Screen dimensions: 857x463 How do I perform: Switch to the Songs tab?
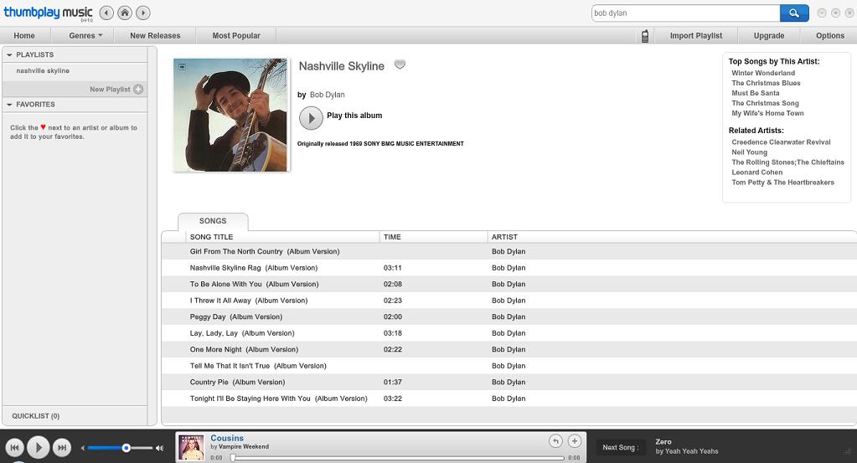tap(213, 221)
